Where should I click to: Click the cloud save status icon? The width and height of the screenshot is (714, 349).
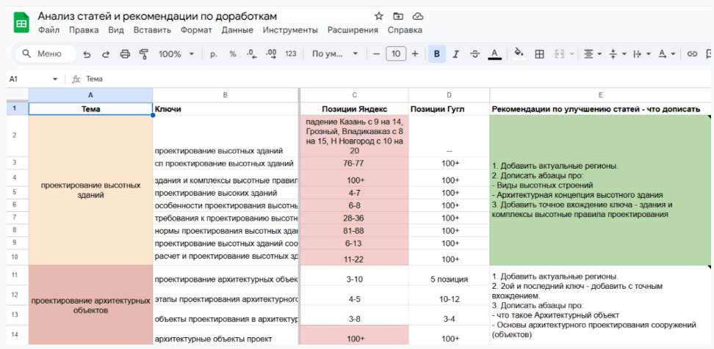[418, 16]
